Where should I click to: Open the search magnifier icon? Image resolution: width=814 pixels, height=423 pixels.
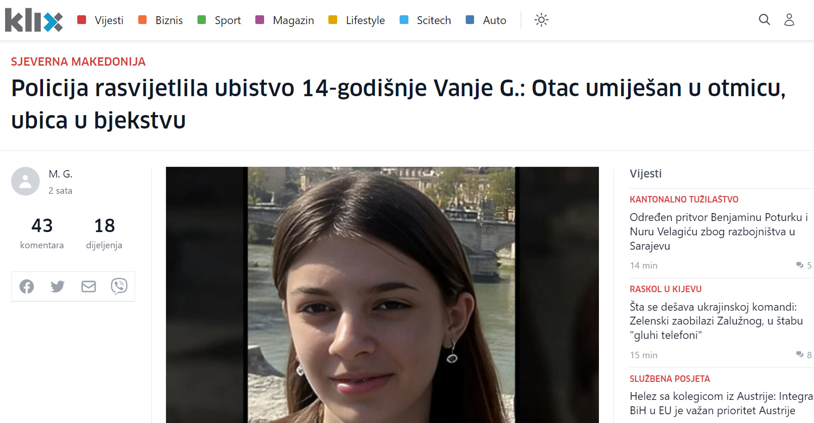765,19
